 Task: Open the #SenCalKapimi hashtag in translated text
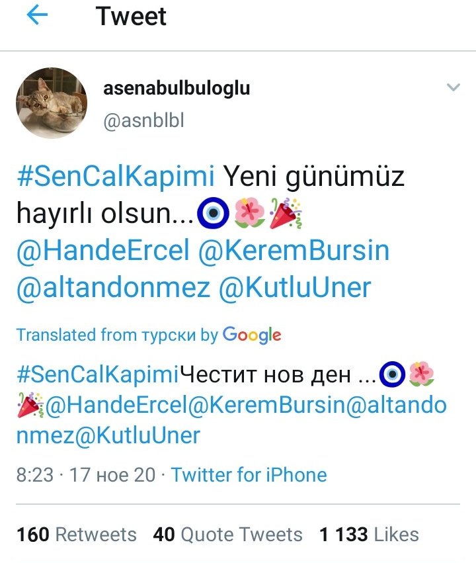click(x=98, y=374)
